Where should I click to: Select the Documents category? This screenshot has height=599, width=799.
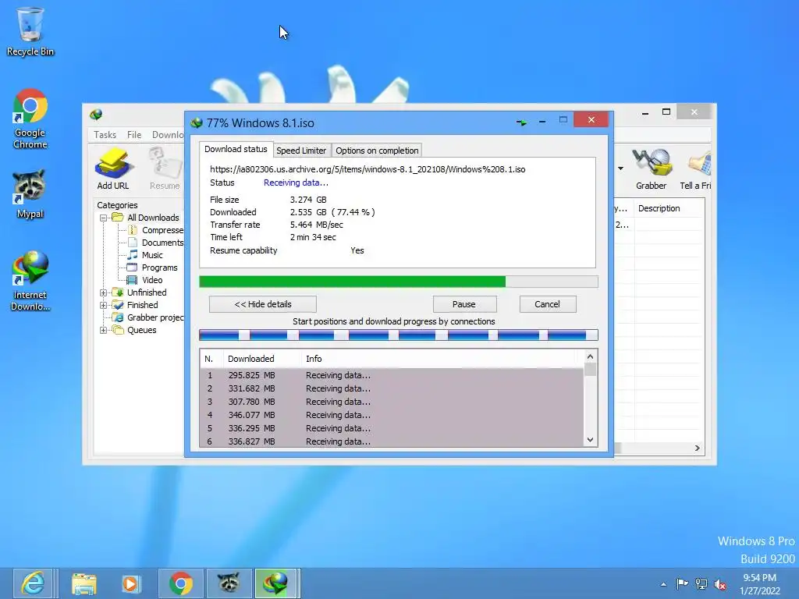[157, 243]
